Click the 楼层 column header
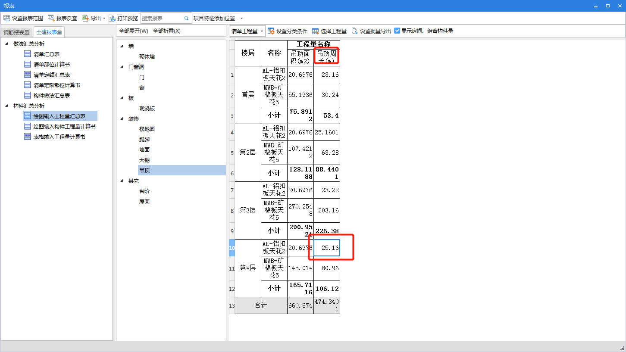The image size is (626, 352). (248, 53)
